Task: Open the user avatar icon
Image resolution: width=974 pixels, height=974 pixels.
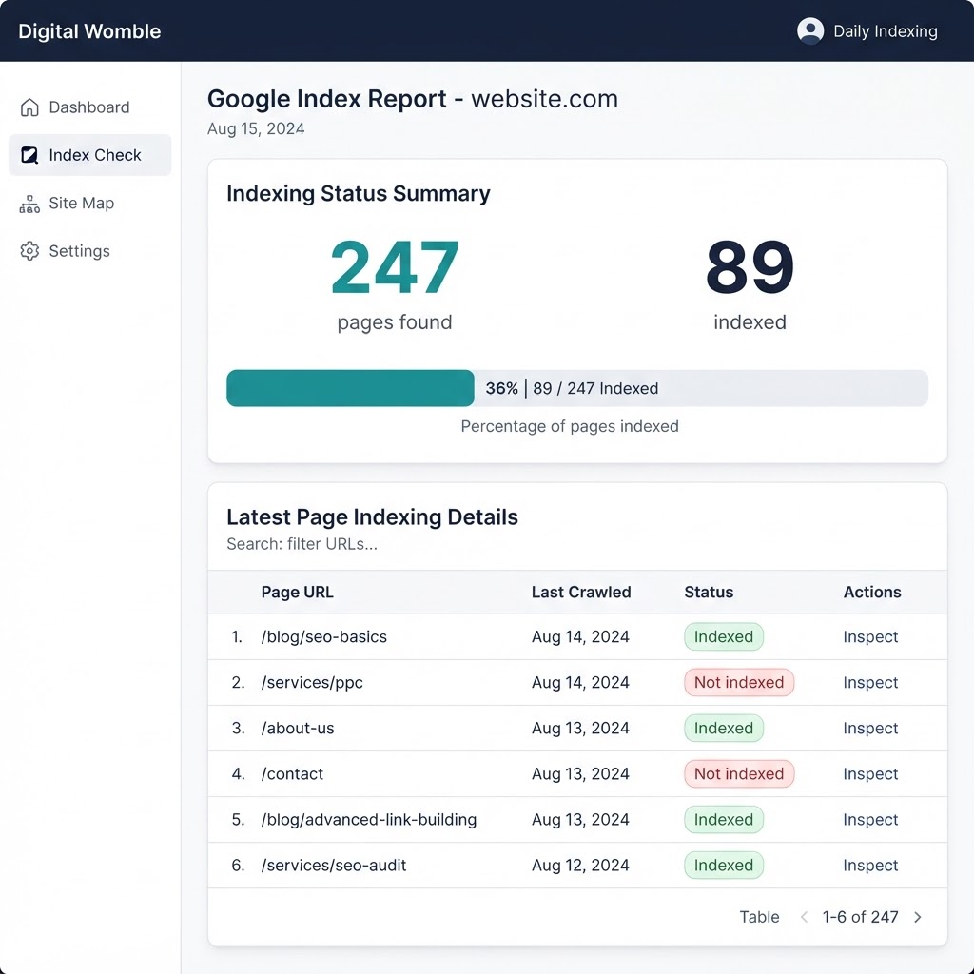Action: (810, 30)
